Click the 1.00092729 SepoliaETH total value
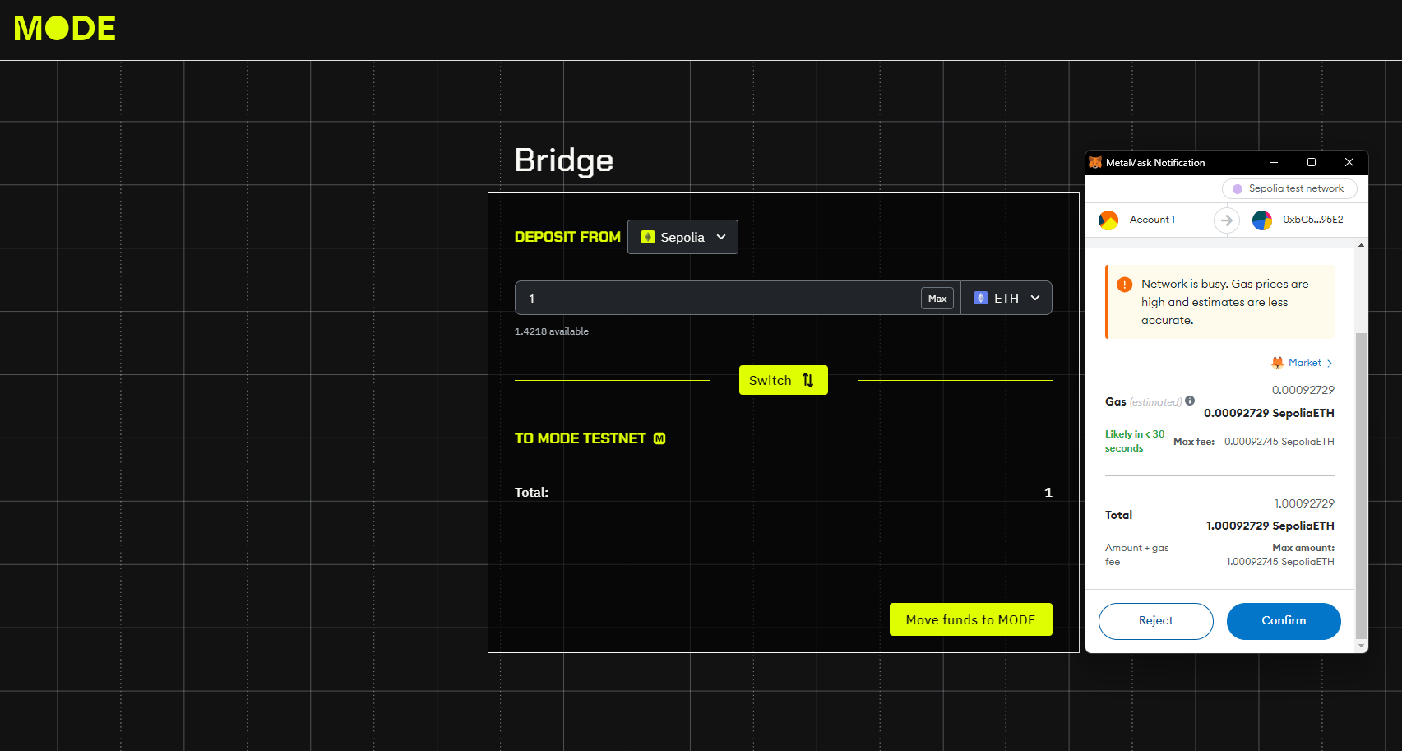This screenshot has height=751, width=1402. 1270,526
